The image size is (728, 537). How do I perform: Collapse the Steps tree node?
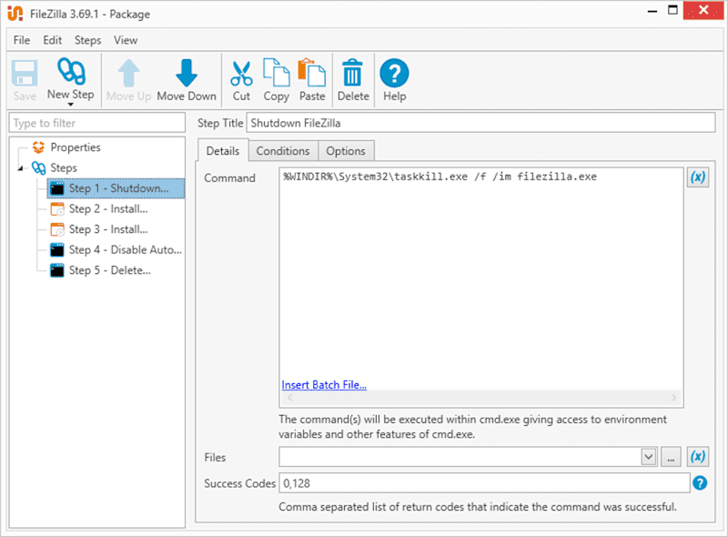tap(20, 168)
